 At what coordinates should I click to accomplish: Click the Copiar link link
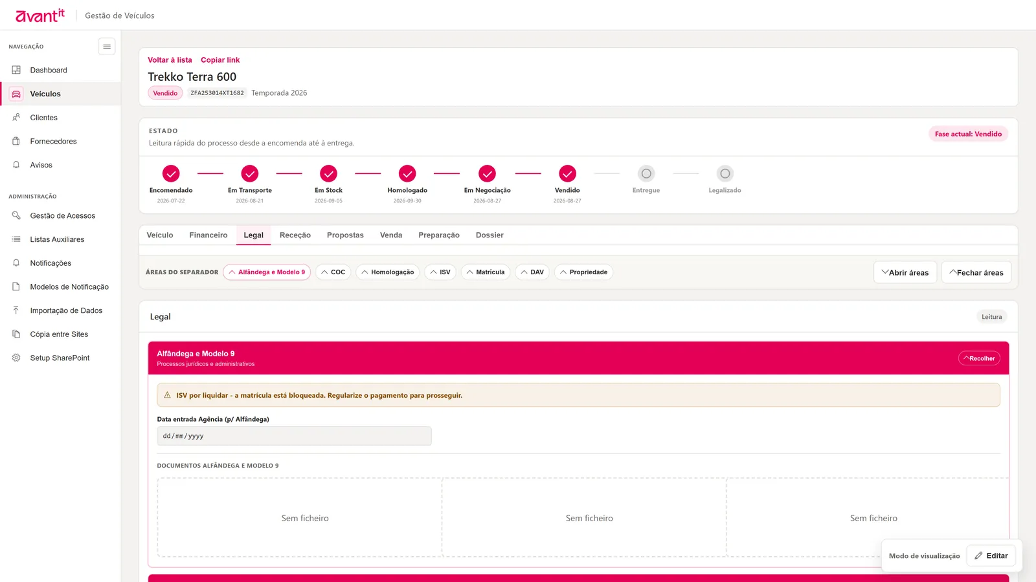point(220,60)
